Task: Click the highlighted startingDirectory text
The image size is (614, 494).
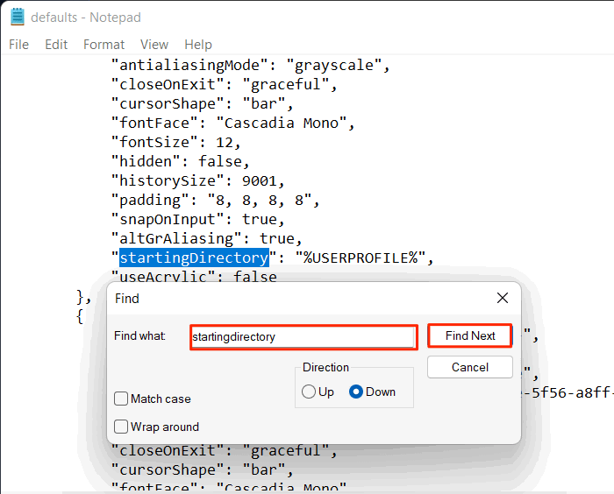Action: click(x=194, y=258)
